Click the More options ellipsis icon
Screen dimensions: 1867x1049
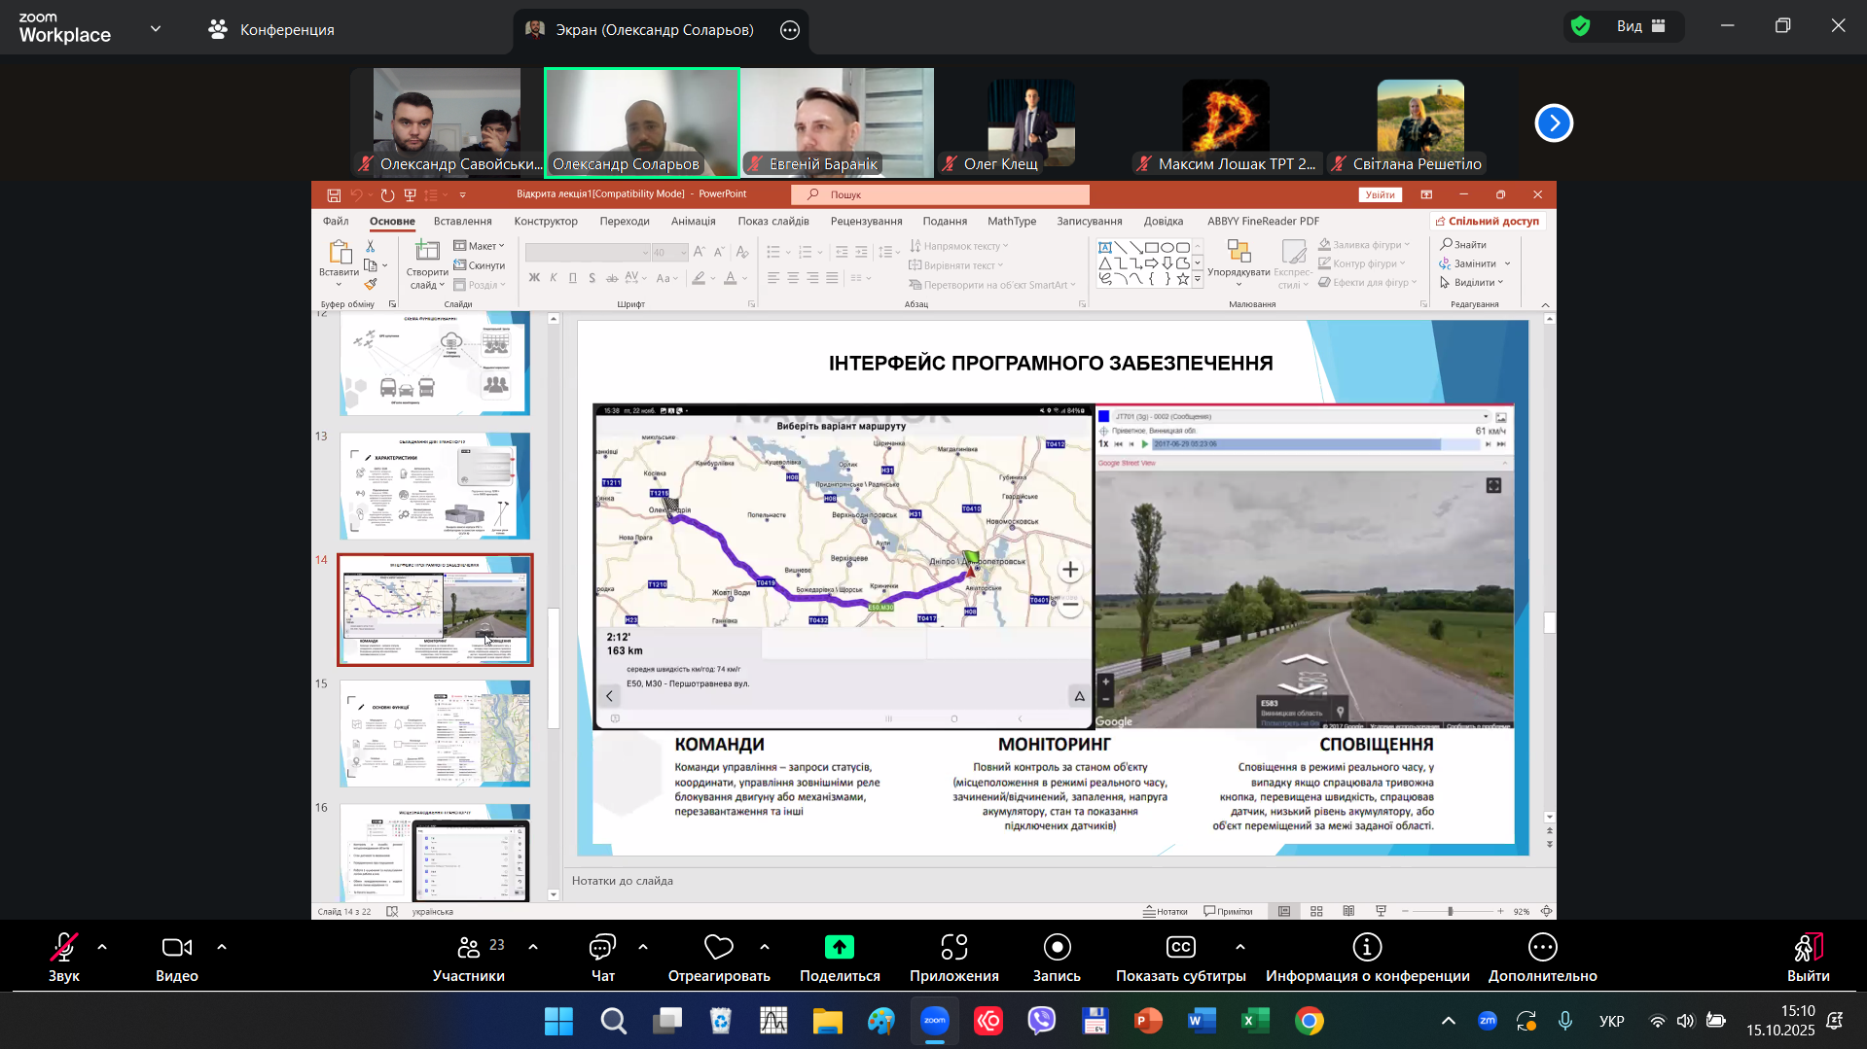pos(1542,948)
